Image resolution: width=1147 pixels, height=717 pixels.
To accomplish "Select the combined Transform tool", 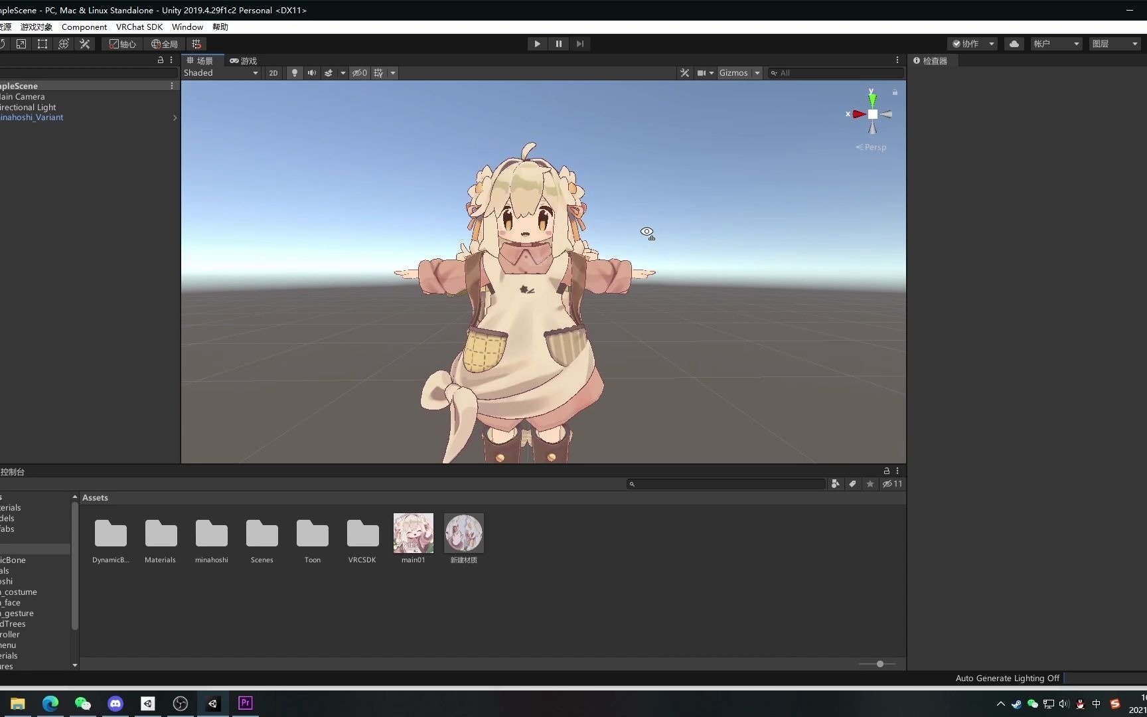I will click(x=64, y=44).
